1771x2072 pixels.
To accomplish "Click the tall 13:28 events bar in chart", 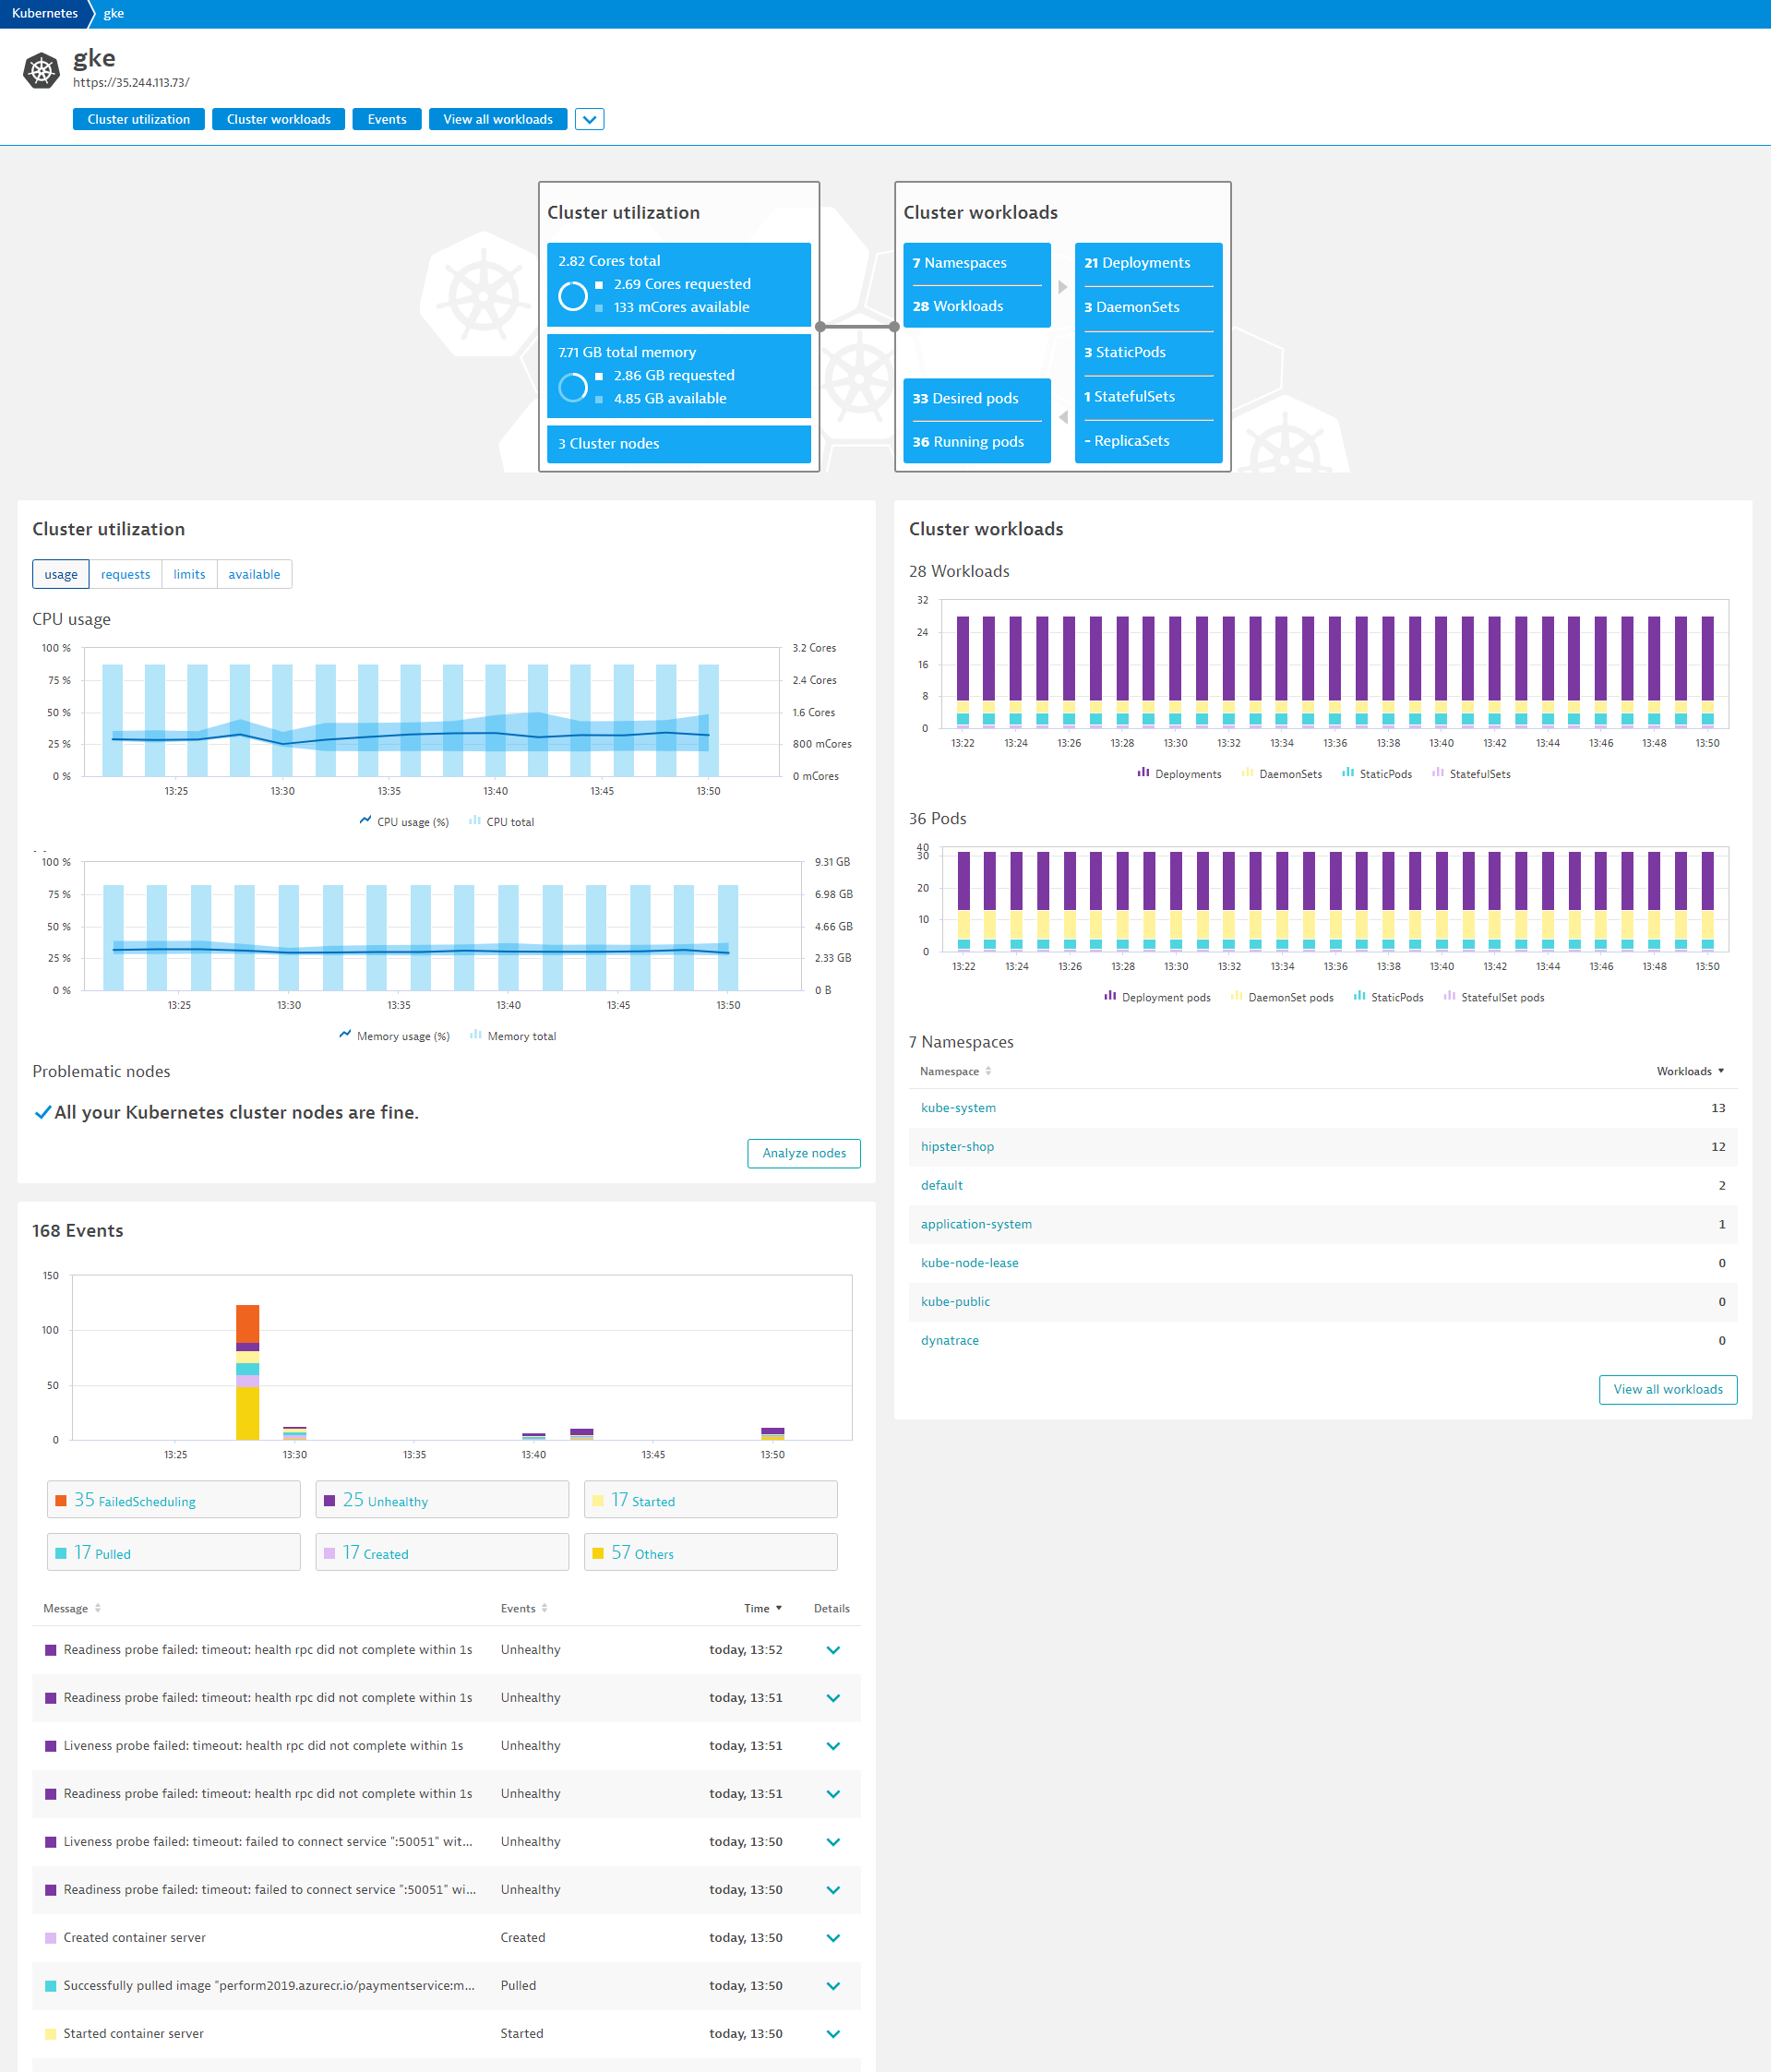I will pos(247,1372).
